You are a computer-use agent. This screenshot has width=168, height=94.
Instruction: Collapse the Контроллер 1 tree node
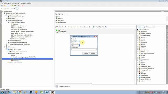pos(3,13)
